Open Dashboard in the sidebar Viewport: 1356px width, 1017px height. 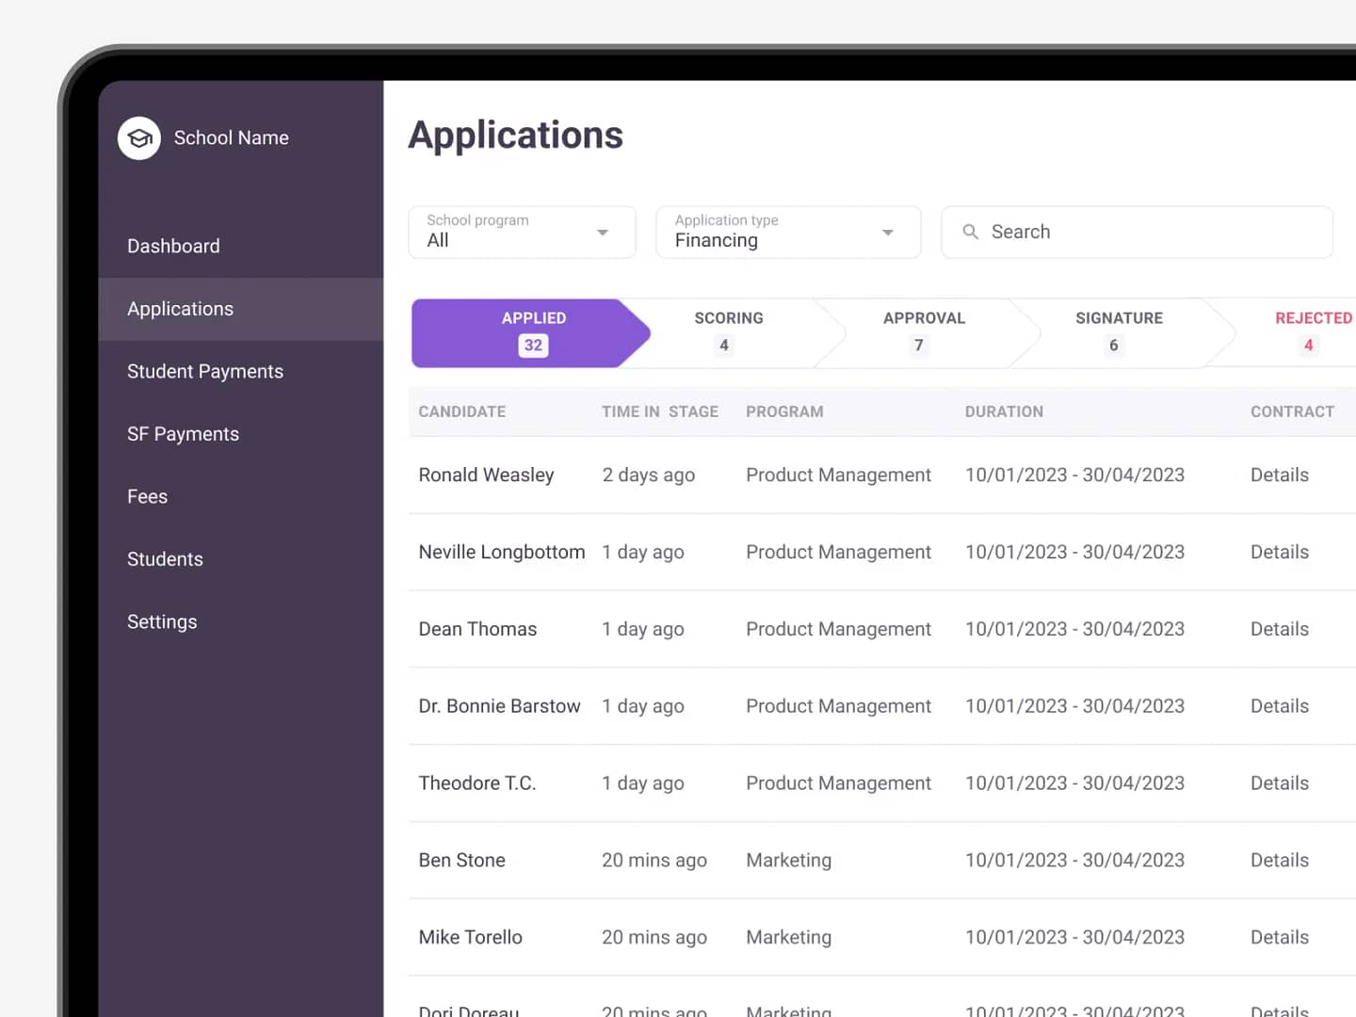(173, 246)
